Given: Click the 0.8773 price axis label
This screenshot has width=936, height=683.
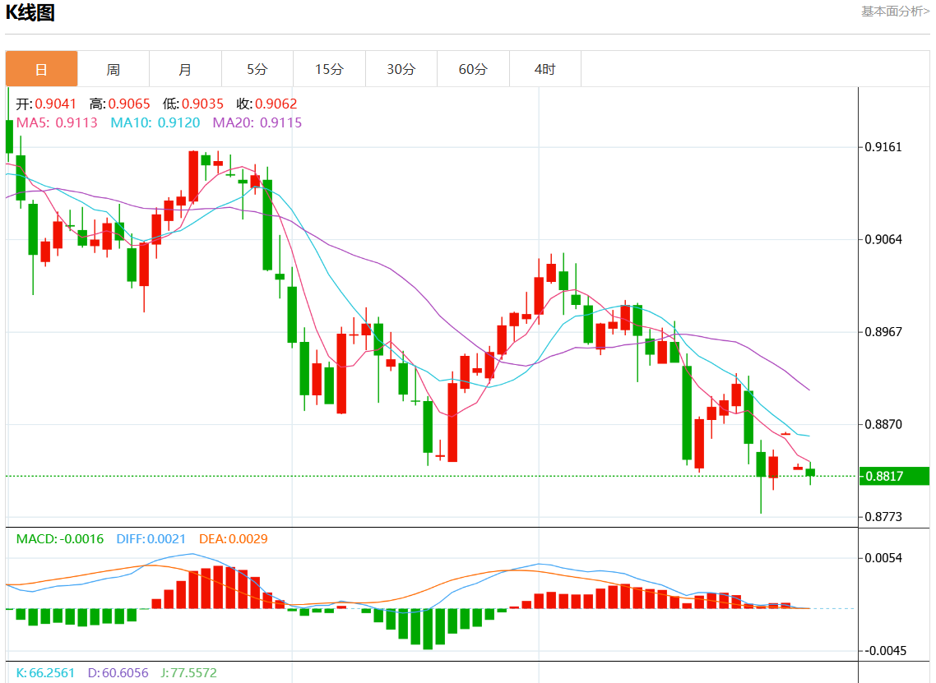Looking at the screenshot, I should point(883,517).
